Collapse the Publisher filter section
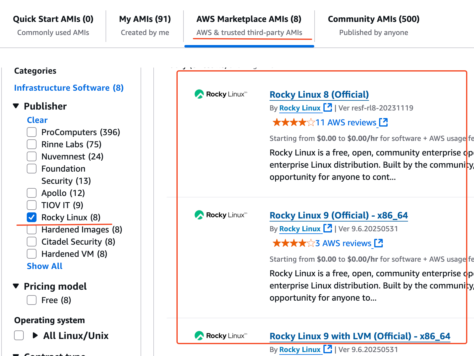The image size is (474, 356). tap(16, 106)
